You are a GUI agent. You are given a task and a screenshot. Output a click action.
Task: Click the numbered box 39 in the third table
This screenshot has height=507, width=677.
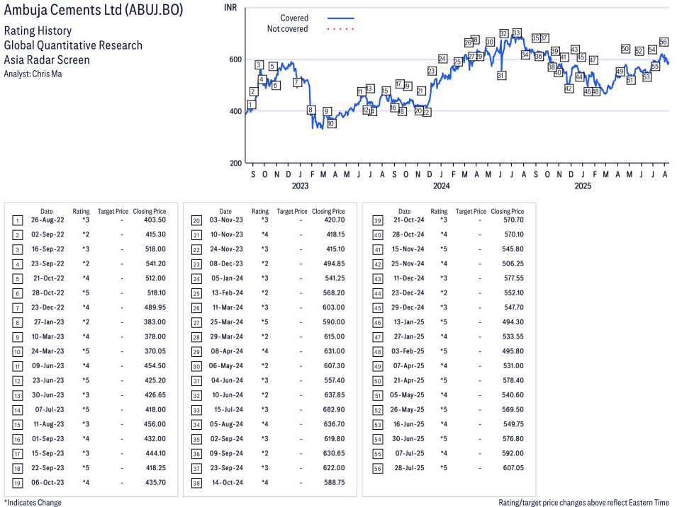(x=377, y=221)
